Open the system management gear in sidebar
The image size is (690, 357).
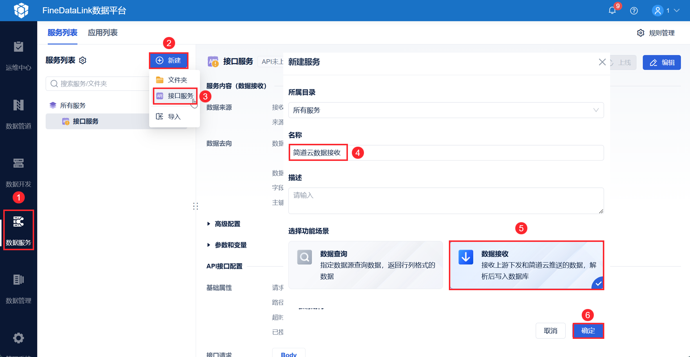click(19, 338)
